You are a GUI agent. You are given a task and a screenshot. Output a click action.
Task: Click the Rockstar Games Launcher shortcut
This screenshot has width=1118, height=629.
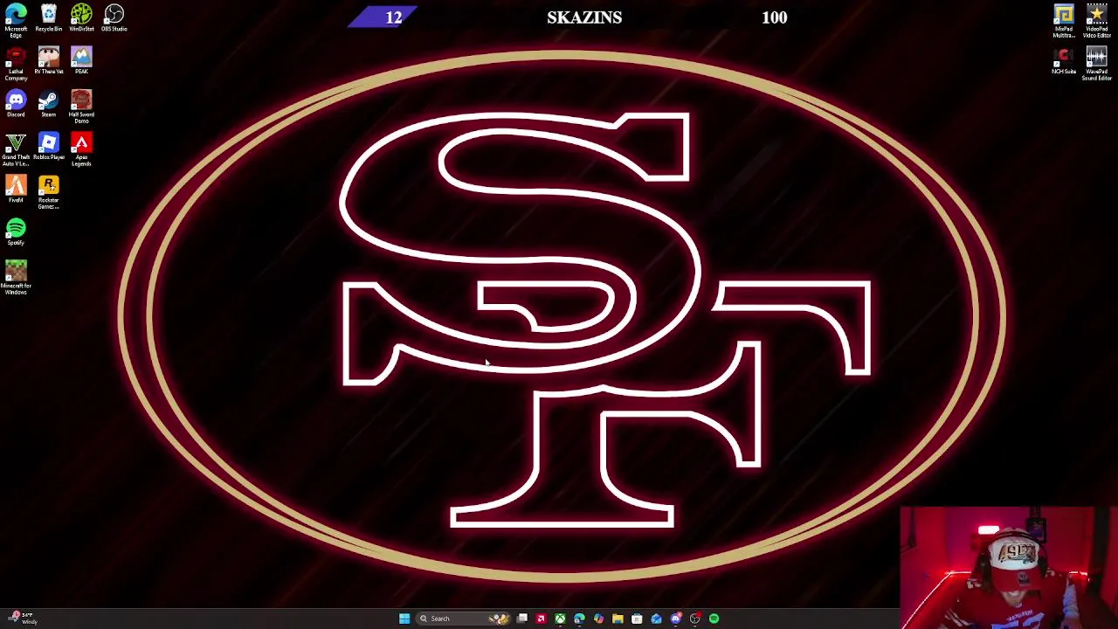48,192
